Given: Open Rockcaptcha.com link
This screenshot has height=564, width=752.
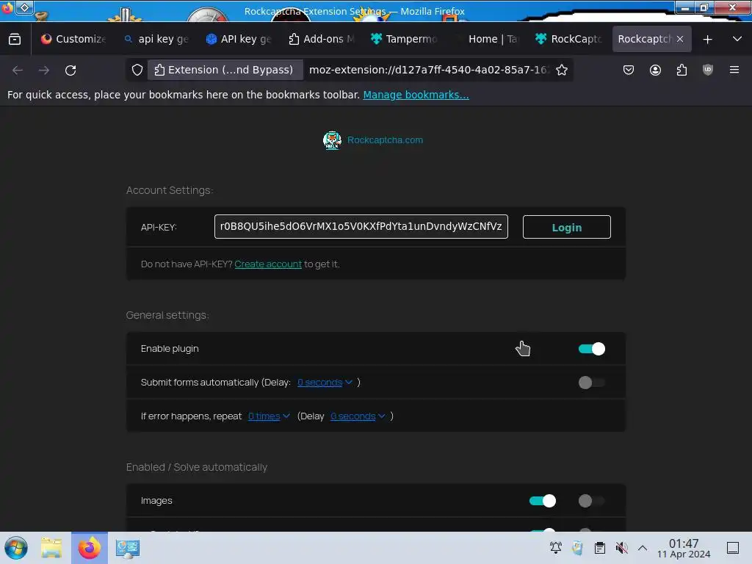Looking at the screenshot, I should 385,140.
